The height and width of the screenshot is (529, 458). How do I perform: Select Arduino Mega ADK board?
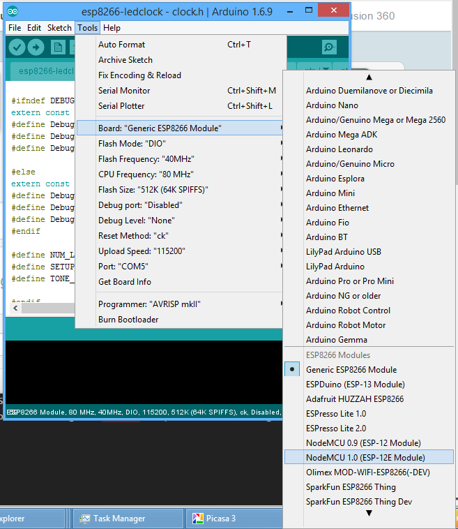(369, 135)
